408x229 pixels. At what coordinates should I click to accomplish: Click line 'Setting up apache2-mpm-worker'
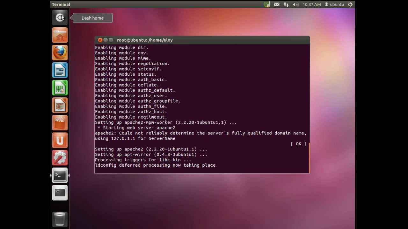[166, 122]
